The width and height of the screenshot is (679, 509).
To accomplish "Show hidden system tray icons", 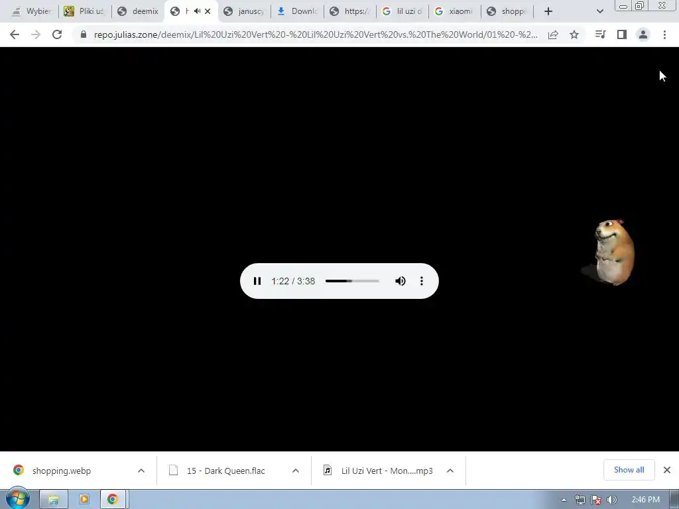I will [564, 500].
